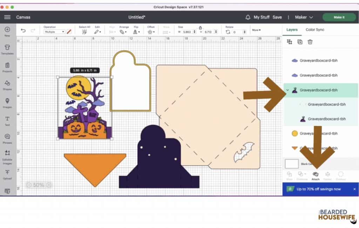
Task: Click the Undo arrow in the toolbar
Action: click(23, 31)
